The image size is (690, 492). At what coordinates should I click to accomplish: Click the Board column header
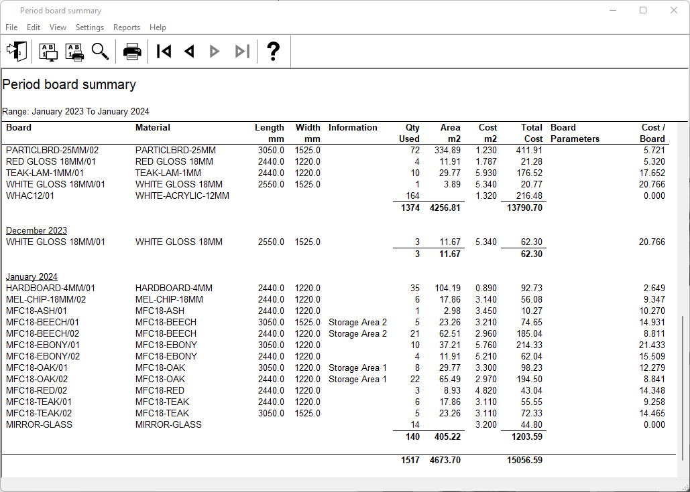click(19, 127)
